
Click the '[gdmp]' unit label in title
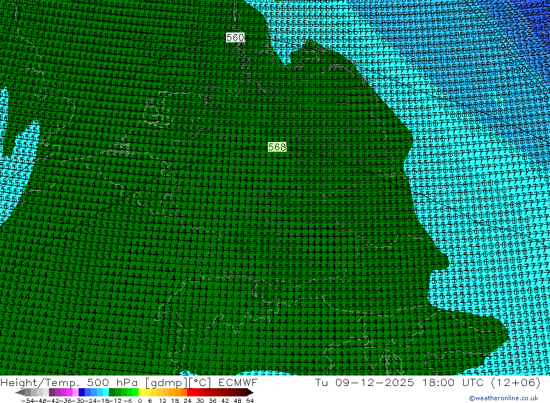click(166, 383)
